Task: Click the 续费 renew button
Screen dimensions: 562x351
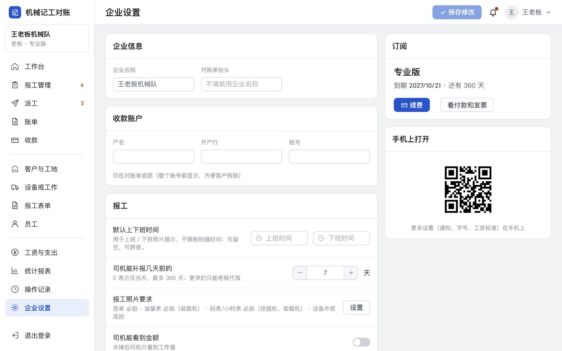Action: click(x=412, y=105)
